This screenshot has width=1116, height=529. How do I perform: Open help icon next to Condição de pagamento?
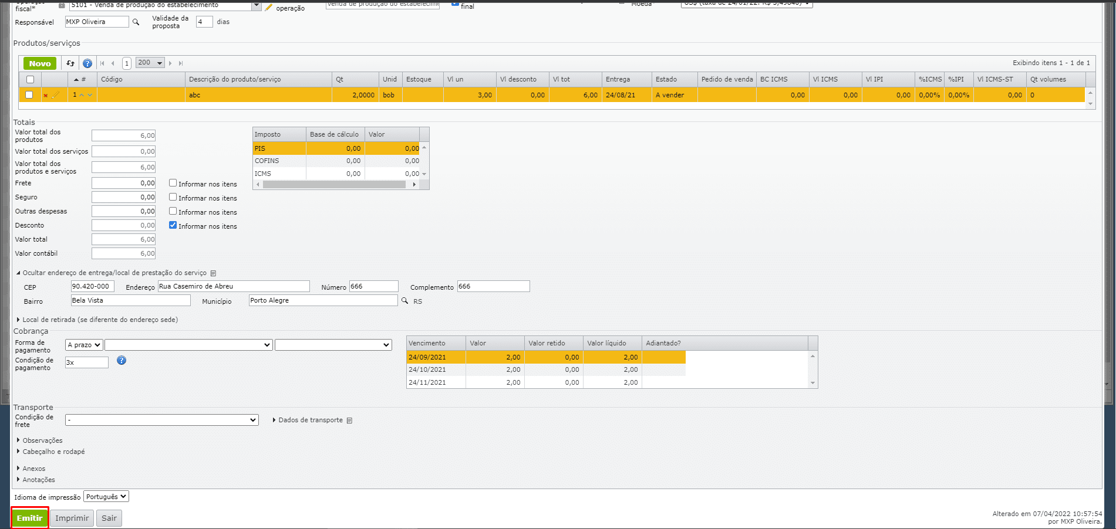(x=122, y=361)
